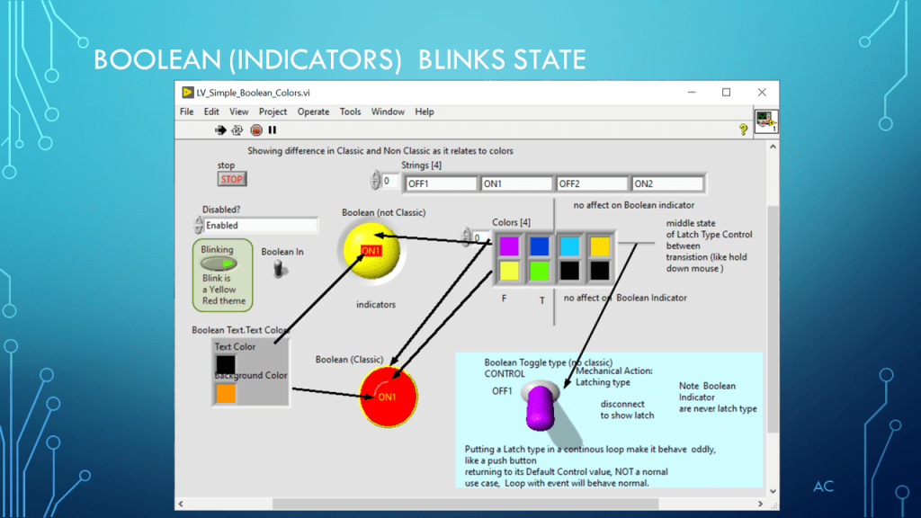Click the OFF2 string field
Image resolution: width=921 pixels, height=518 pixels.
point(591,184)
